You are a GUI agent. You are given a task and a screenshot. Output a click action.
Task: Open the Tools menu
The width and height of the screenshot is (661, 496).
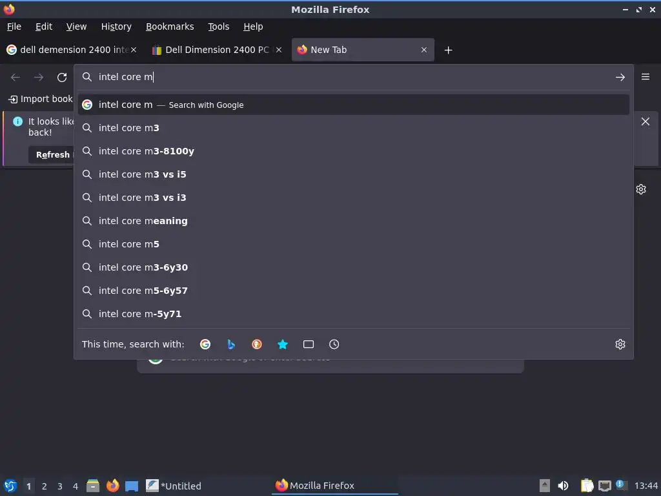[x=218, y=26]
